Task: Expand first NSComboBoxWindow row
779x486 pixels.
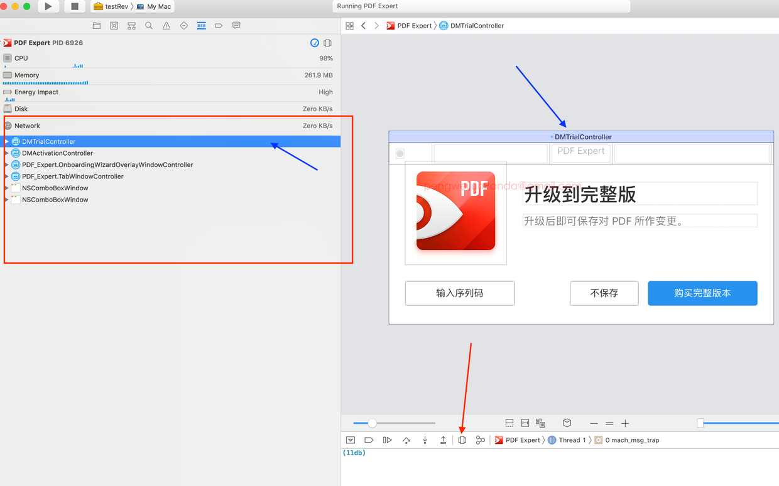Action: (7, 188)
